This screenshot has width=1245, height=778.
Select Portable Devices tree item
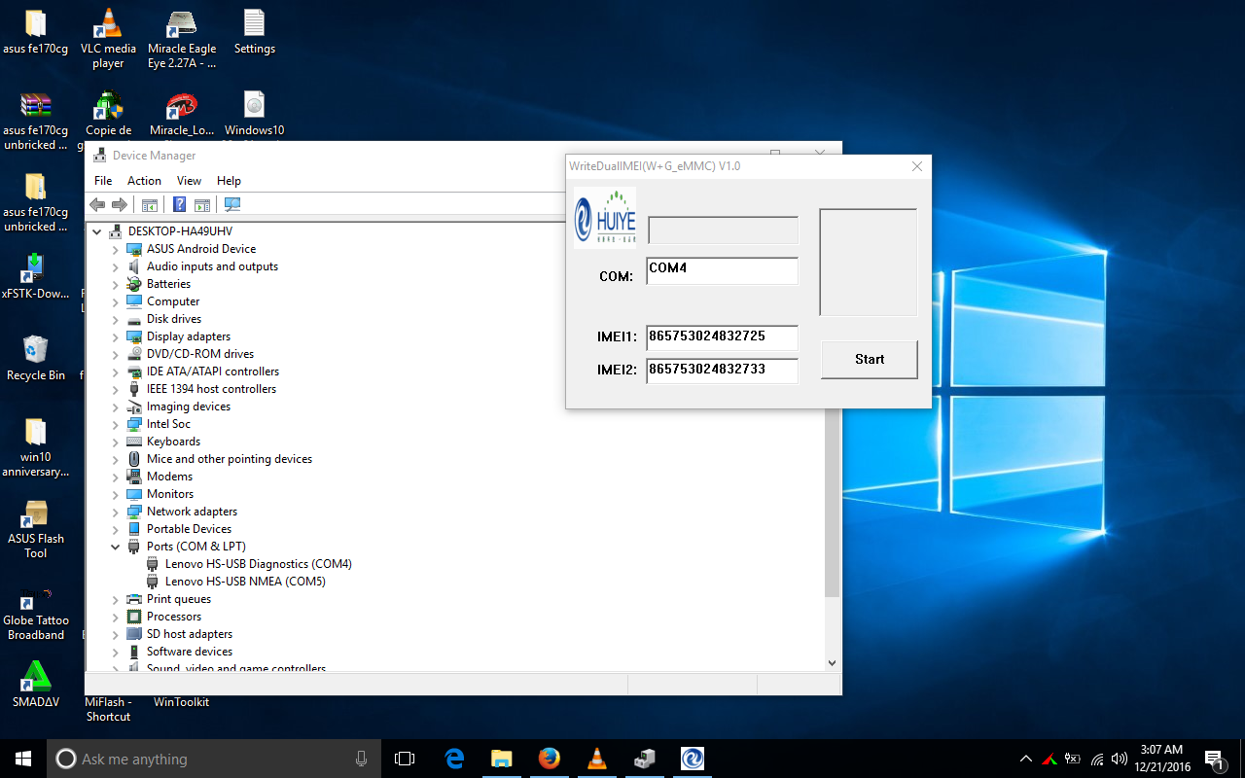[189, 529]
